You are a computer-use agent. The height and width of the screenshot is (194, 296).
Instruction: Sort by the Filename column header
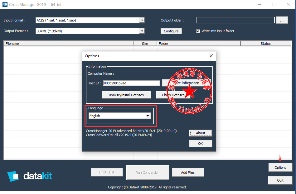tap(69, 44)
